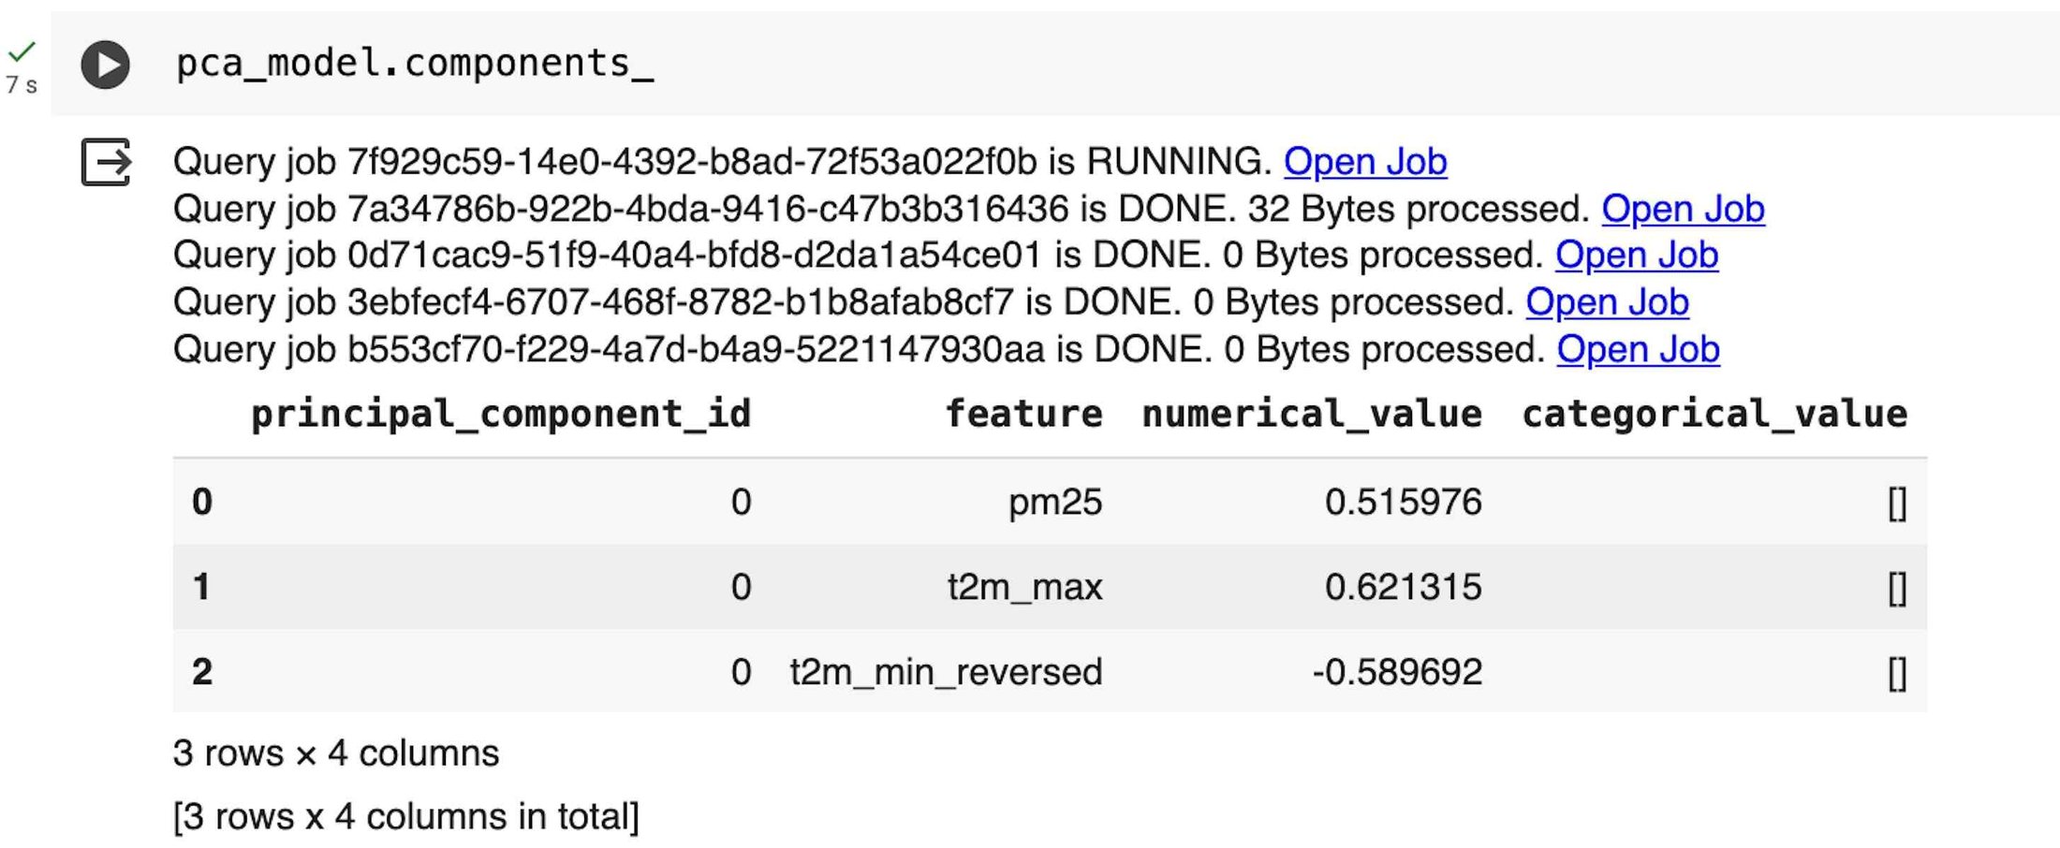Viewport: 2060px width, 848px height.
Task: Select the value 0.621315
Action: [x=1403, y=587]
